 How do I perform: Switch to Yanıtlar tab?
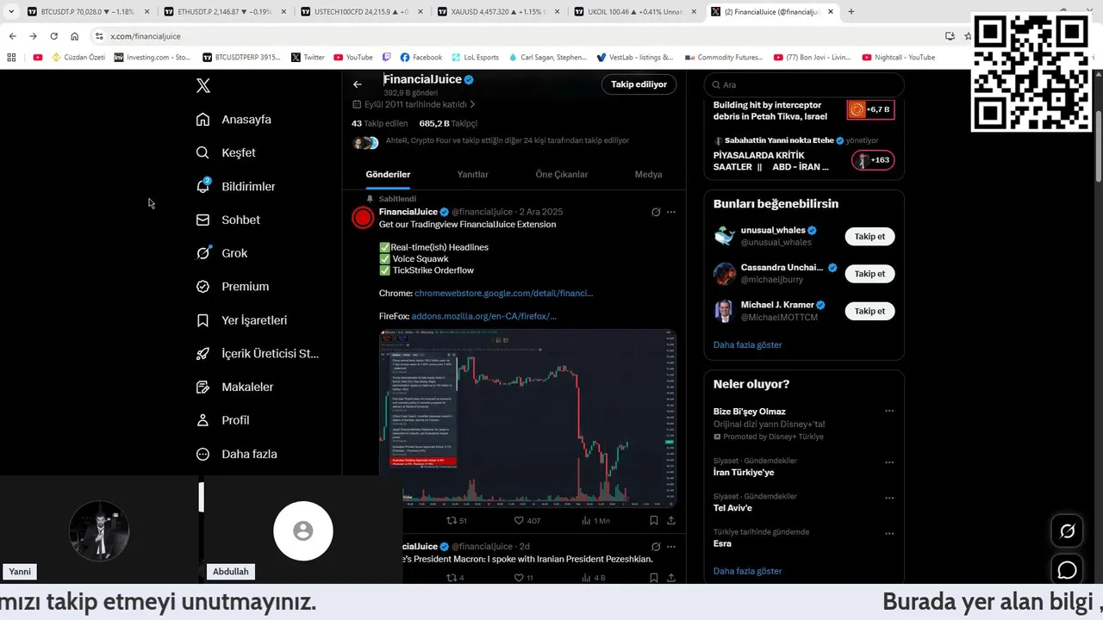click(472, 174)
